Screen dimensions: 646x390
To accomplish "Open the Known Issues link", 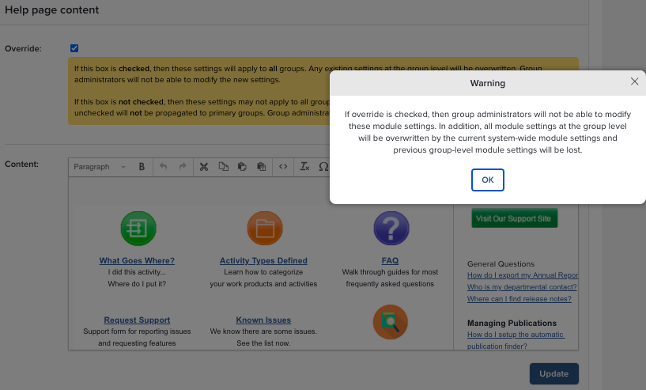I will click(263, 320).
